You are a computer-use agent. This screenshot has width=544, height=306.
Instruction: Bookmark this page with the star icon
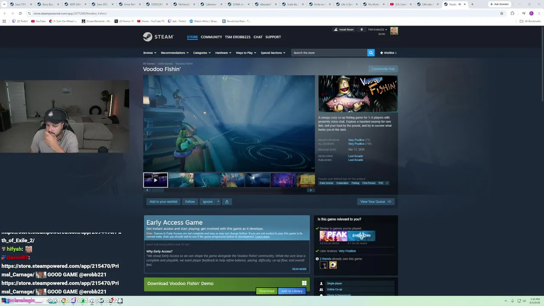501,13
